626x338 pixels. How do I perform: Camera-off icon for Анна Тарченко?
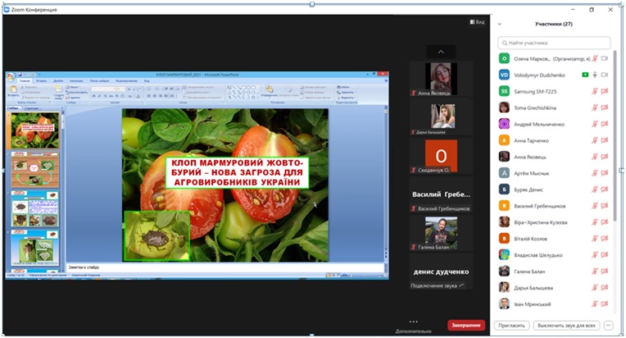coord(605,140)
